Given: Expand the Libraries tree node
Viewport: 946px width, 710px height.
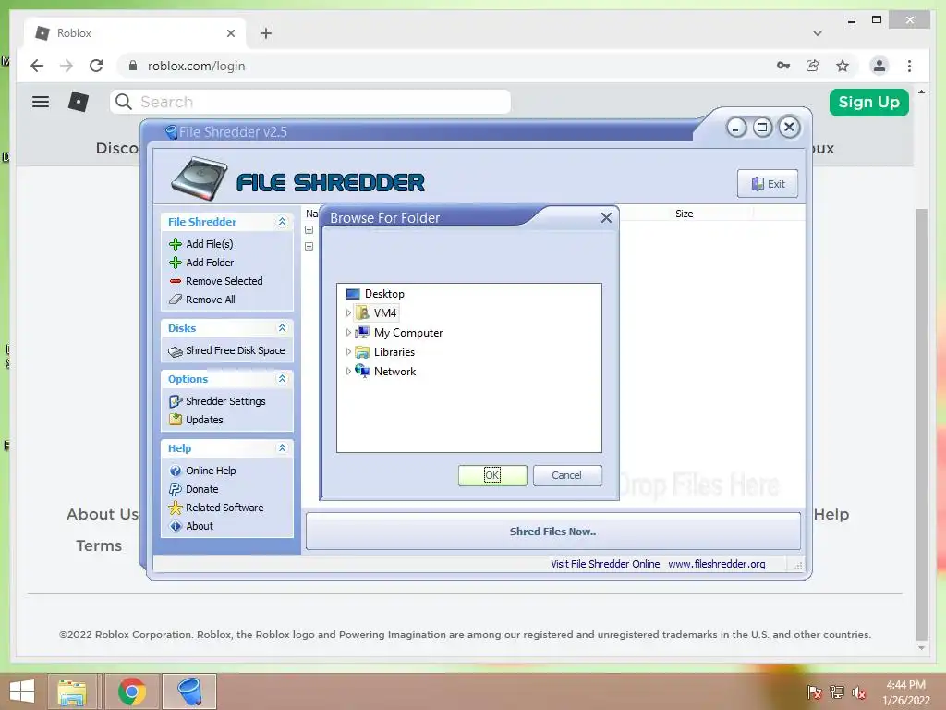Looking at the screenshot, I should (x=348, y=352).
